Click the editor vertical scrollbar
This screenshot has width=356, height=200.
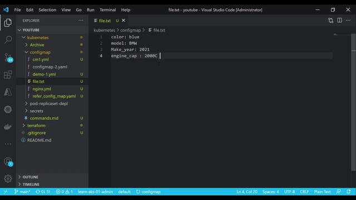(354, 102)
